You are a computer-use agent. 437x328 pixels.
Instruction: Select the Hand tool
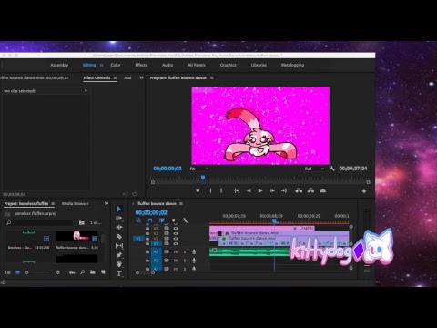pos(119,264)
